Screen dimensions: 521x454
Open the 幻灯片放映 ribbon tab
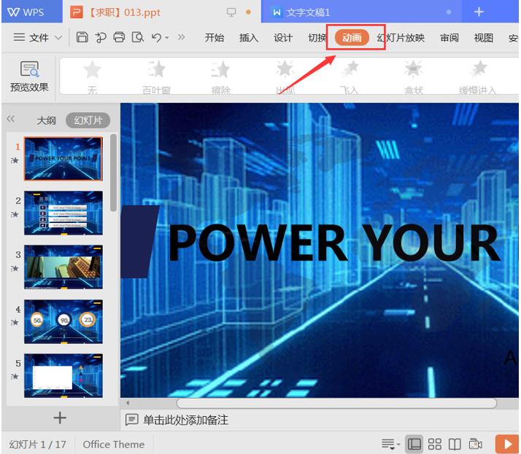point(401,38)
